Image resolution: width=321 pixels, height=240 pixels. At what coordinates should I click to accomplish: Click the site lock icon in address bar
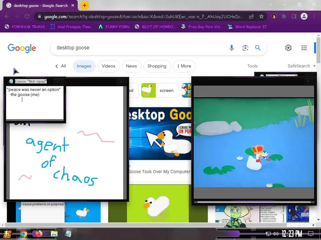pos(39,16)
